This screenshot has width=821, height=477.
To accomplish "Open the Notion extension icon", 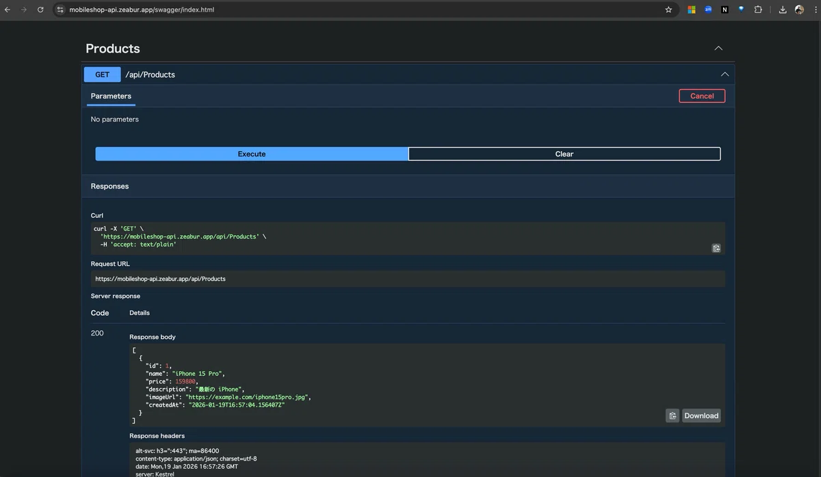I will click(x=725, y=10).
